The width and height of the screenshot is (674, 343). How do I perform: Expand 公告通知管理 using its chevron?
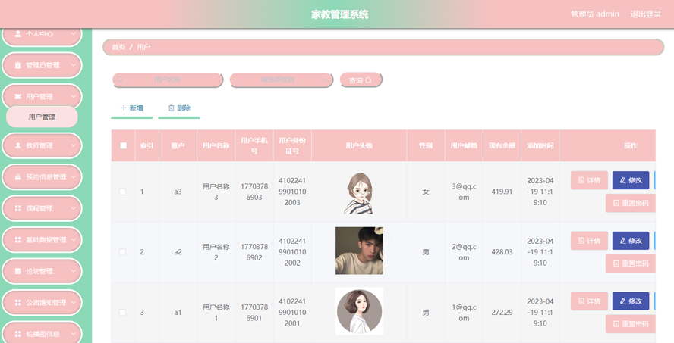[73, 302]
